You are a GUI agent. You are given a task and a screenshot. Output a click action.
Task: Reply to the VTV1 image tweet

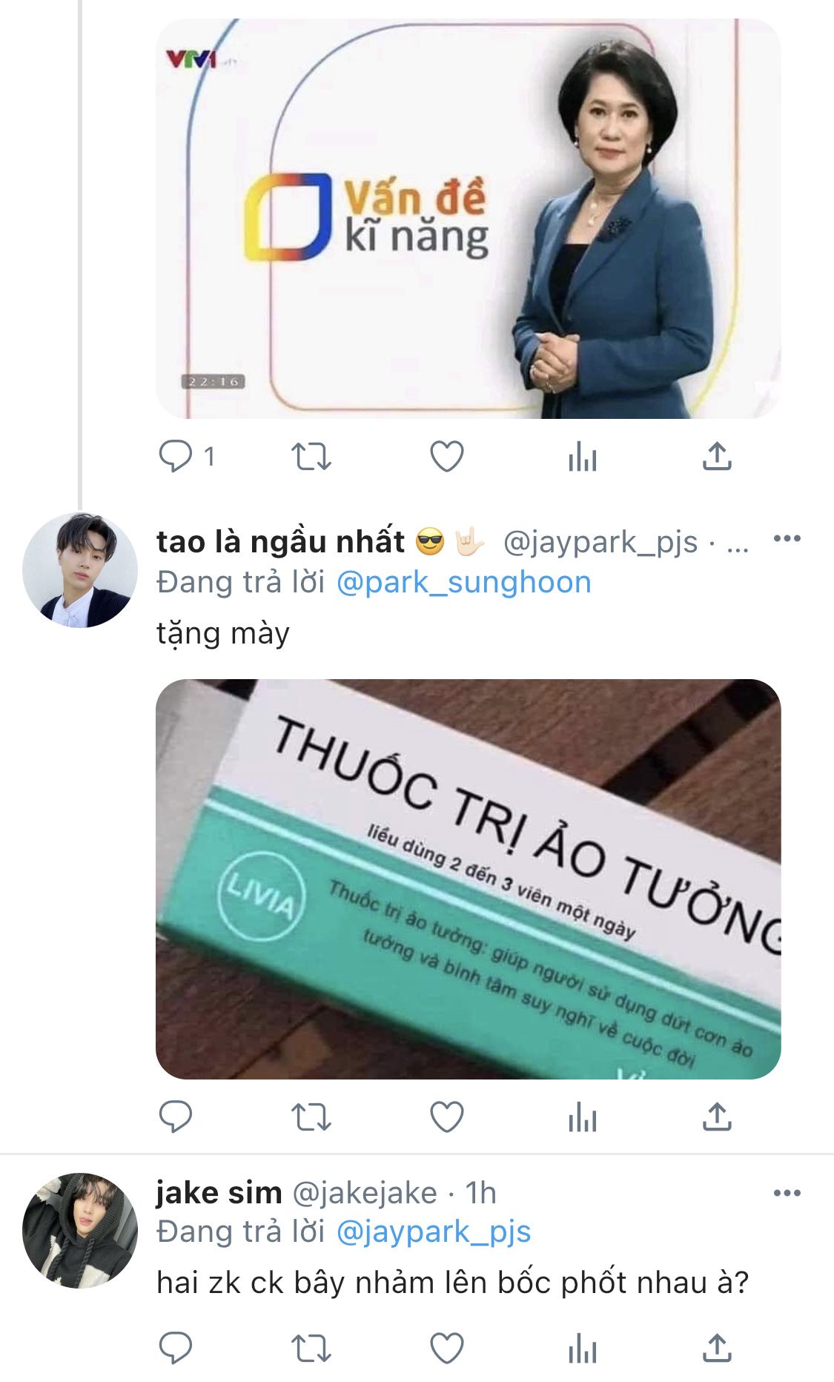coord(176,457)
